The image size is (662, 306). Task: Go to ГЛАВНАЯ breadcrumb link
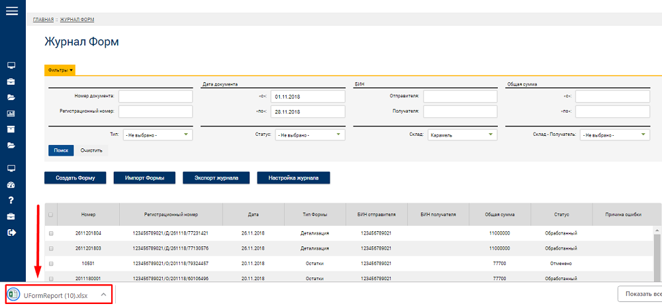[43, 20]
